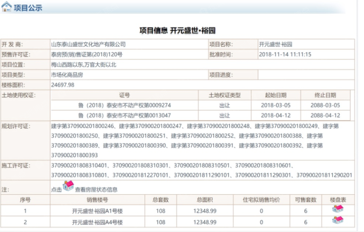Click presale permit 泰房预(销)售证第(2018)120号
The image size is (364, 232).
click(x=87, y=54)
